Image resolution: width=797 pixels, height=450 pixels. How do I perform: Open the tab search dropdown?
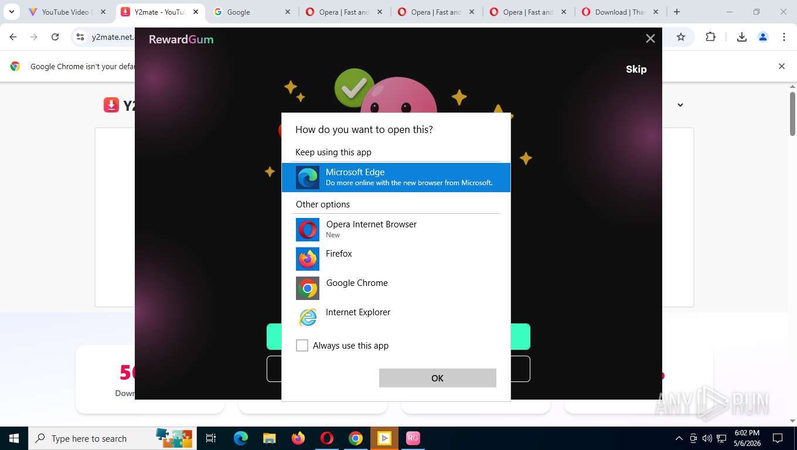coord(11,12)
